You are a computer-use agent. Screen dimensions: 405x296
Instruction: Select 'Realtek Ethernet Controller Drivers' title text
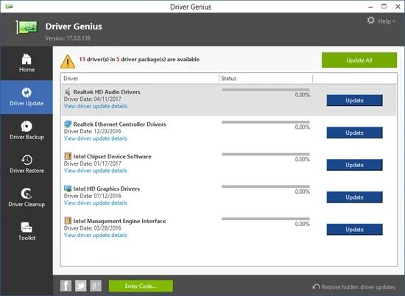pyautogui.click(x=119, y=124)
